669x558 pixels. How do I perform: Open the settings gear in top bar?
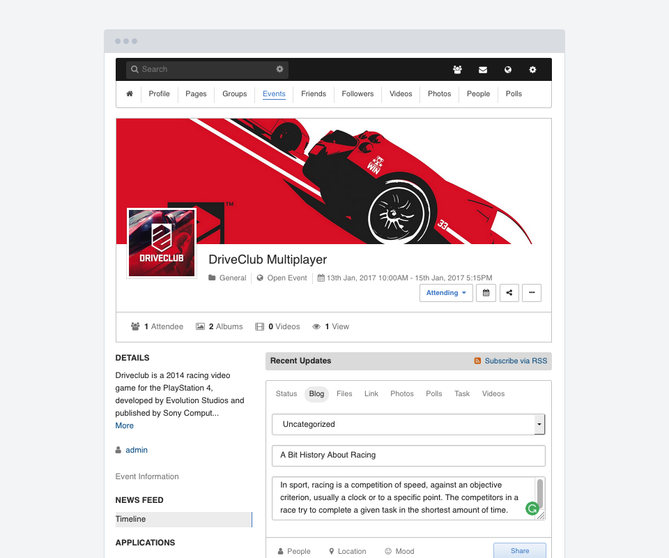(x=533, y=70)
